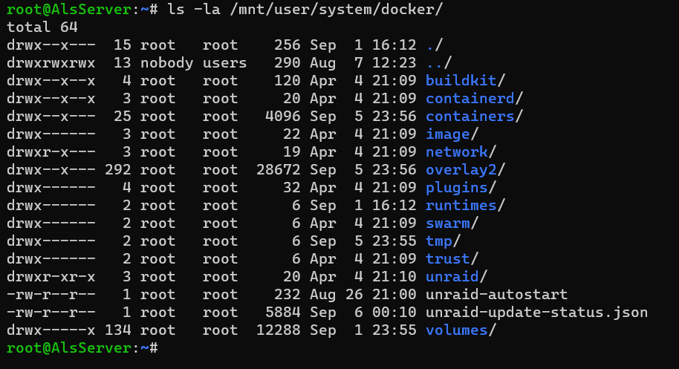Click the unraid-autostart file name
679x369 pixels.
(x=497, y=295)
